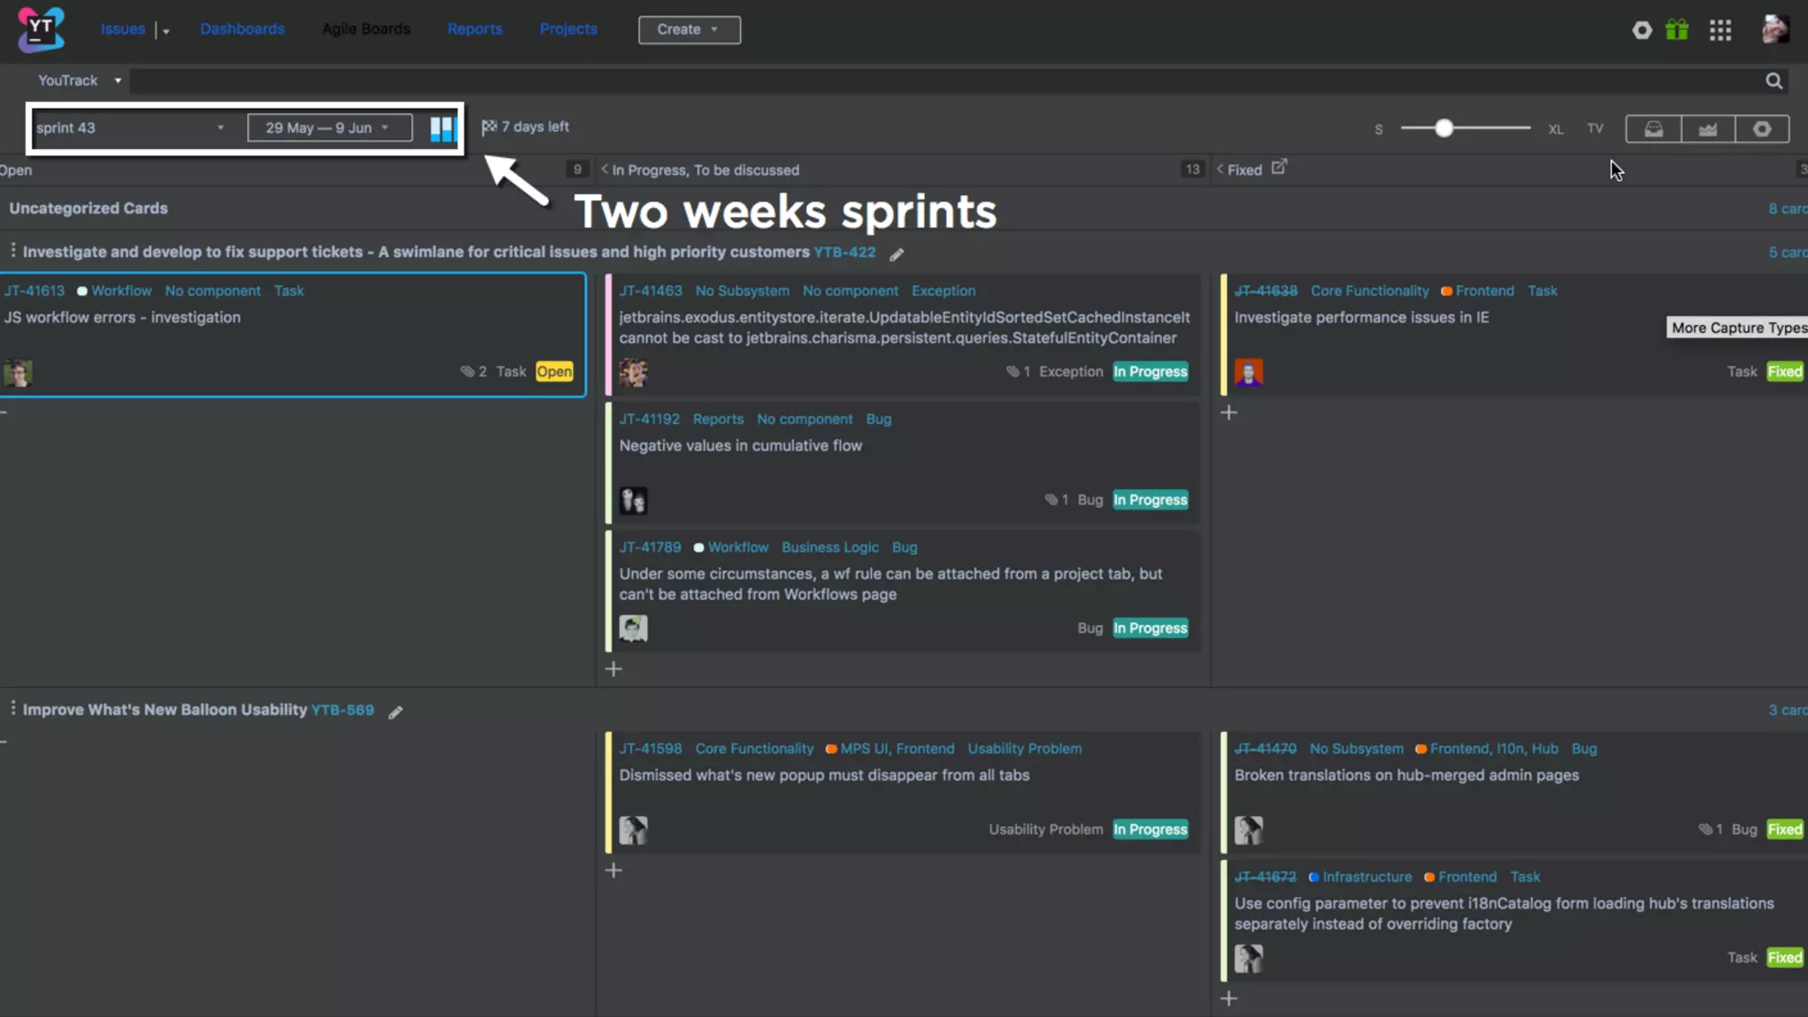The width and height of the screenshot is (1808, 1017).
Task: Toggle TV mode
Action: (x=1594, y=129)
